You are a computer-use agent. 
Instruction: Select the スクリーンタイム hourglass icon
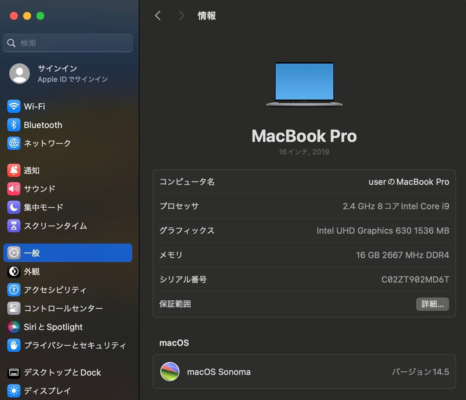pos(14,226)
